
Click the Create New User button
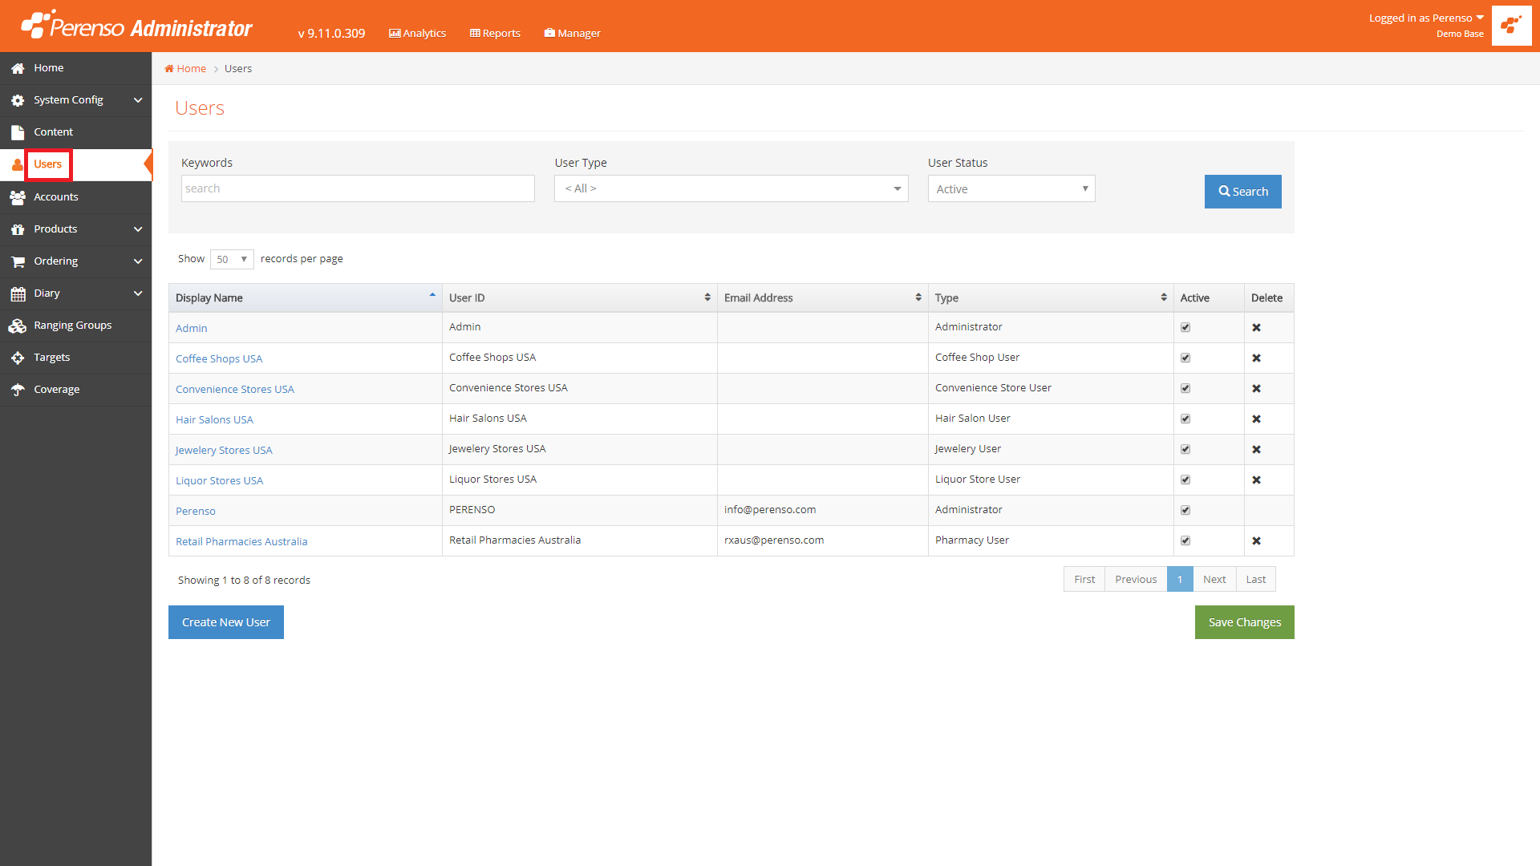coord(225,622)
